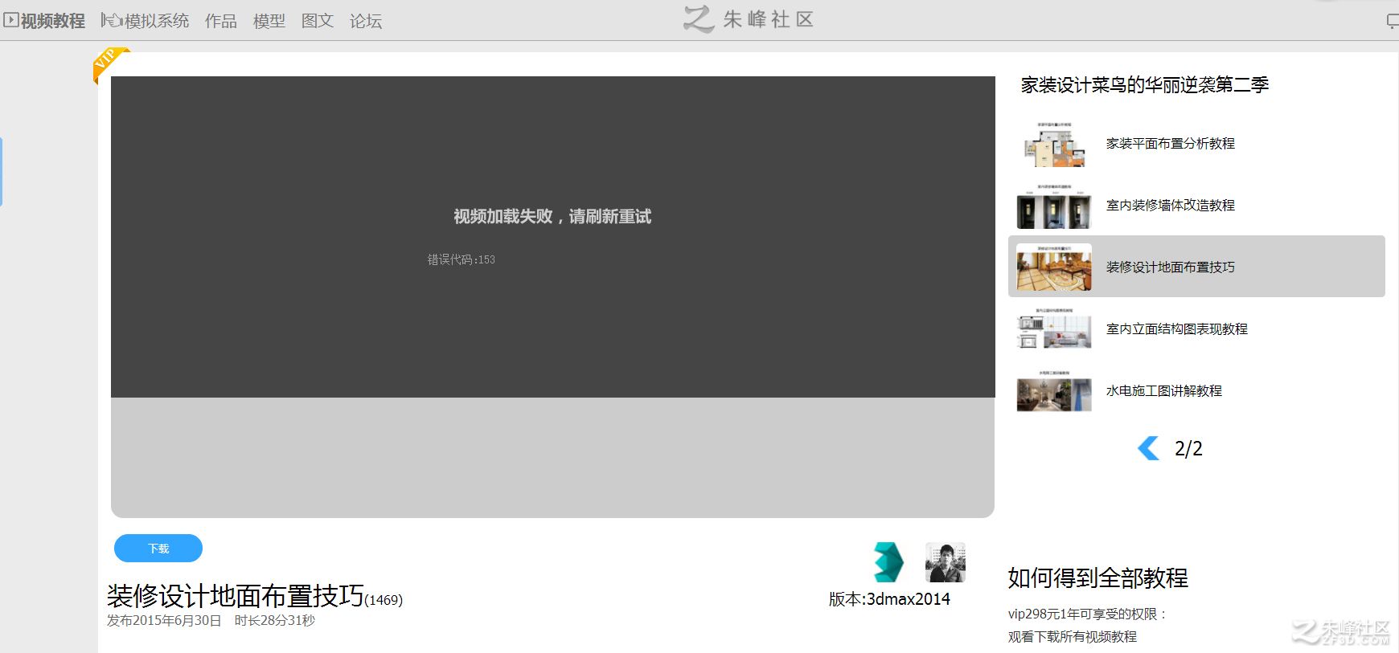
Task: Click the 发布2015年6月30日 date text
Action: (x=164, y=621)
